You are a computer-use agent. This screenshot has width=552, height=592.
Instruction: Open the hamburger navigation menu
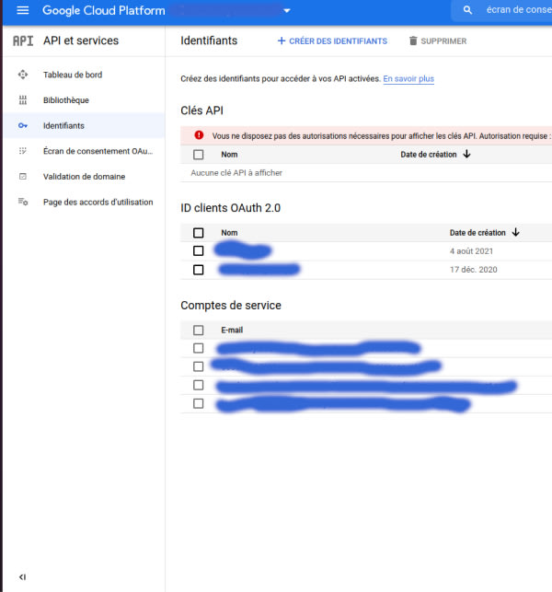click(x=23, y=10)
